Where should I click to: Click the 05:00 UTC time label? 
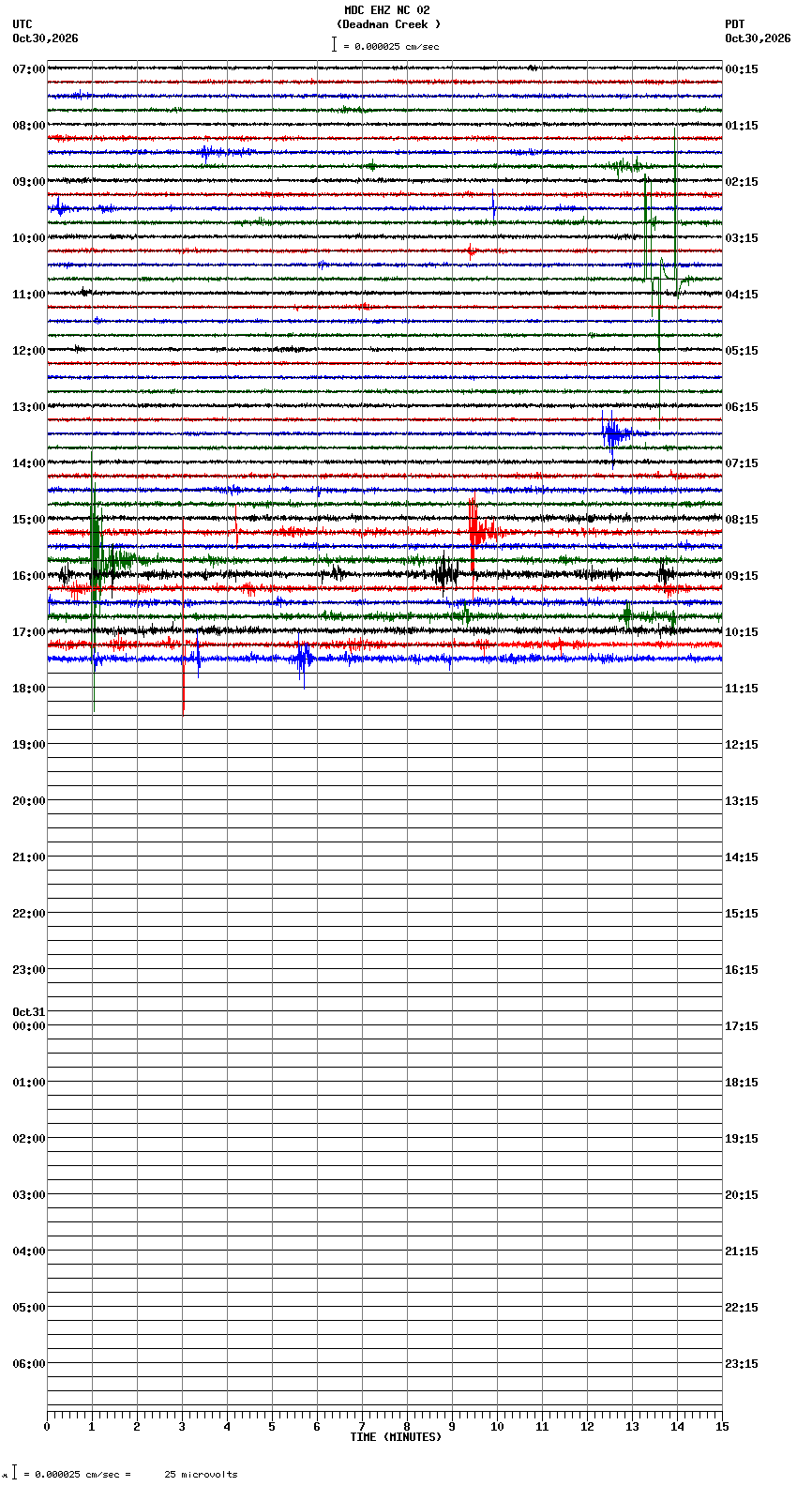pos(29,1307)
